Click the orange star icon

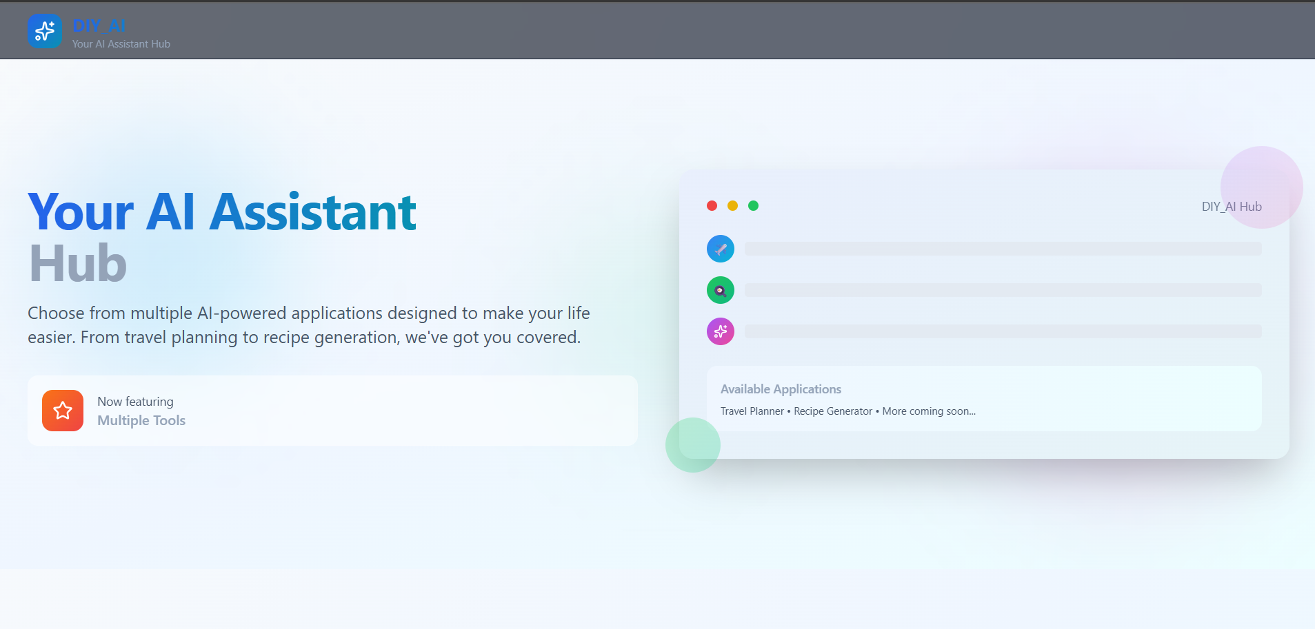coord(63,411)
